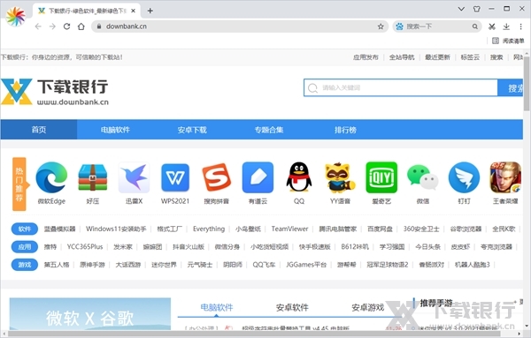531x338 pixels.
Task: Open the JGGames平台 game link
Action: (306, 265)
